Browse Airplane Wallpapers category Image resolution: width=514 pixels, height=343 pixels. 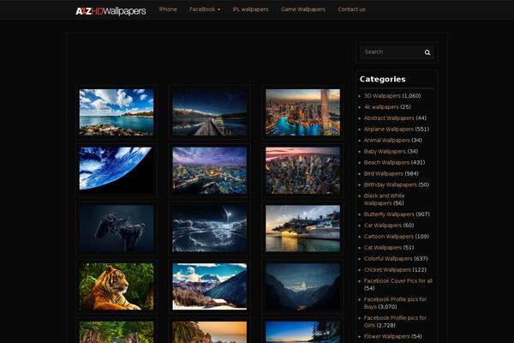click(389, 129)
